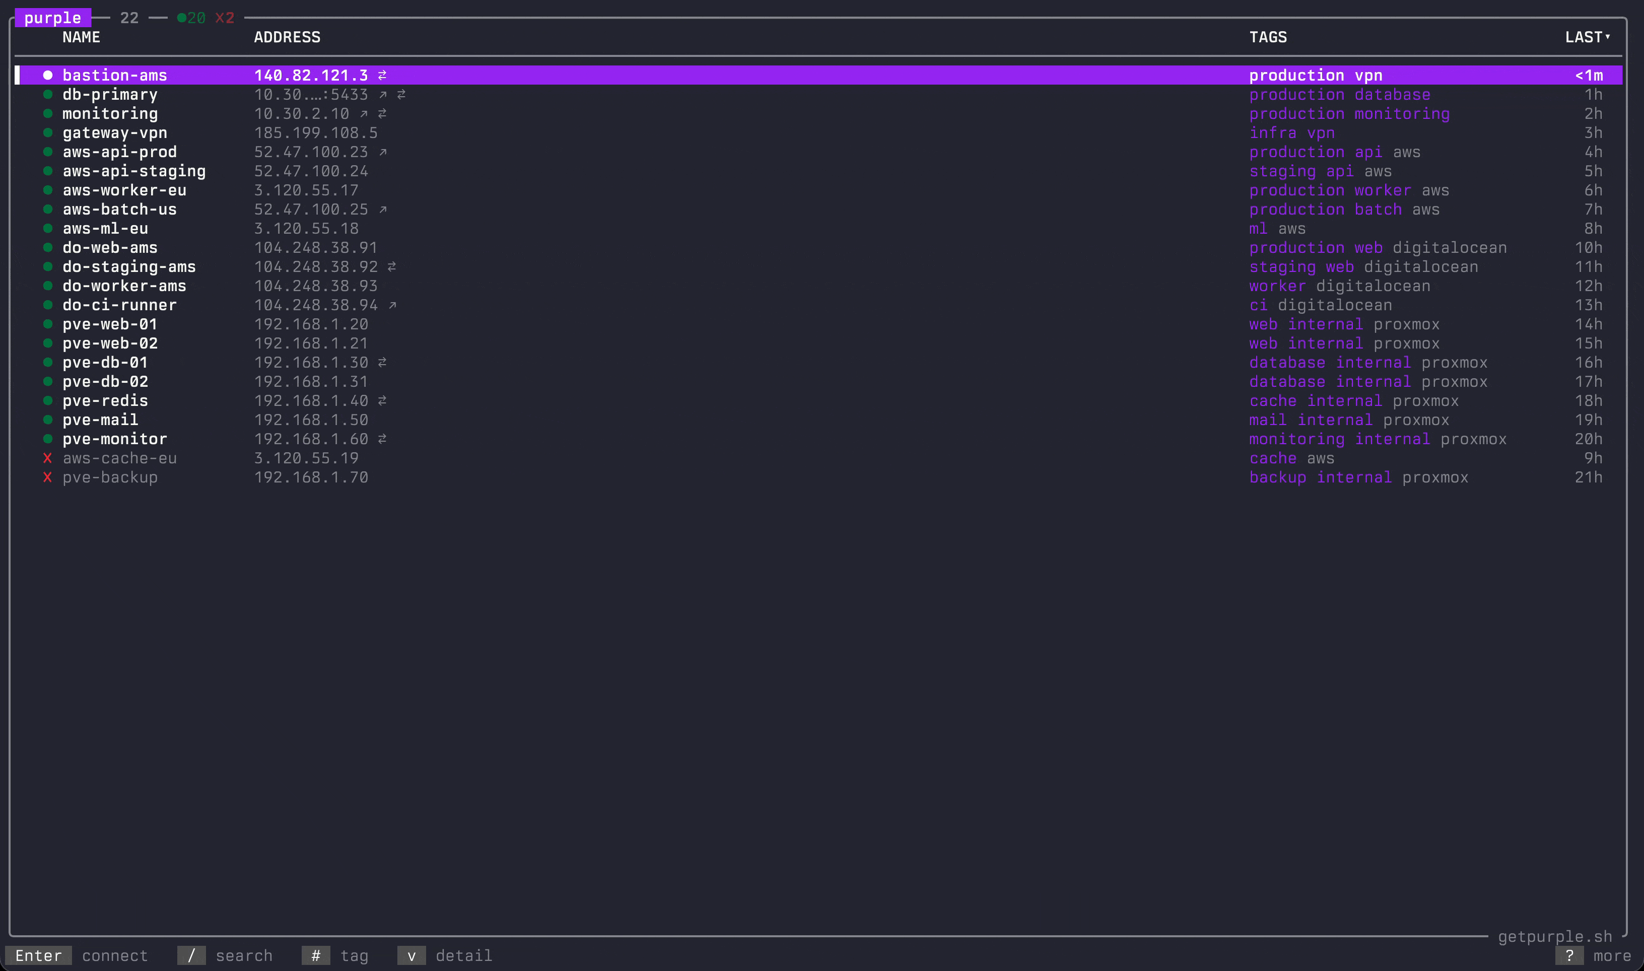Open the getpurple.sh link
Image resolution: width=1644 pixels, height=971 pixels.
[1554, 936]
